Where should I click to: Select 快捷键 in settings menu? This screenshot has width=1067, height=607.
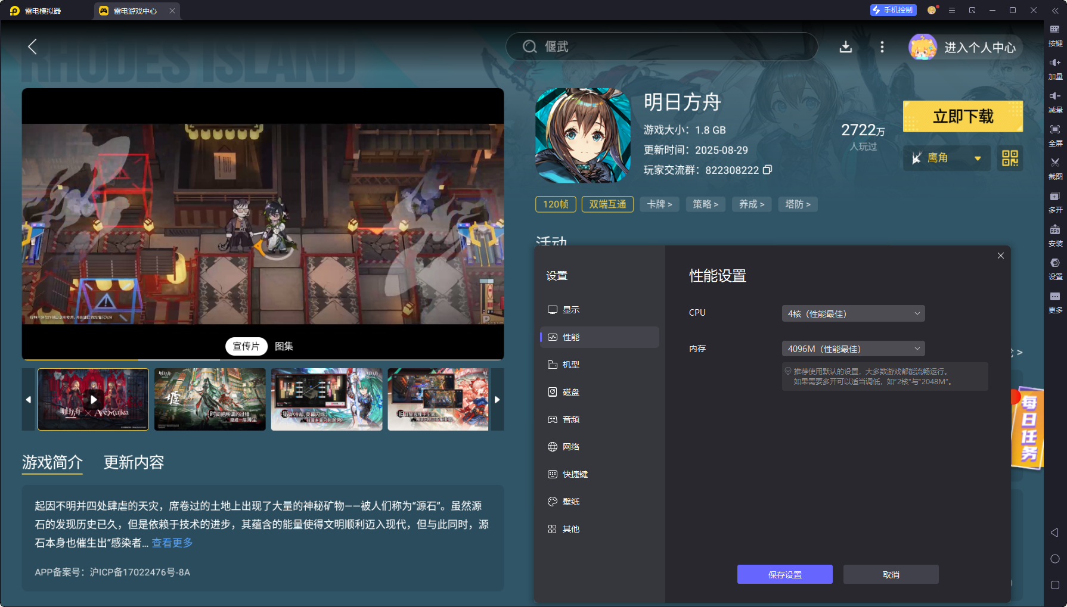click(x=599, y=474)
